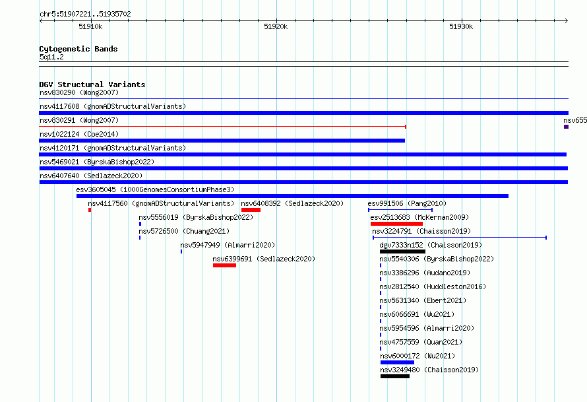Select the red bar under esv2513683
Screen dimensions: 587x402
pyautogui.click(x=396, y=224)
